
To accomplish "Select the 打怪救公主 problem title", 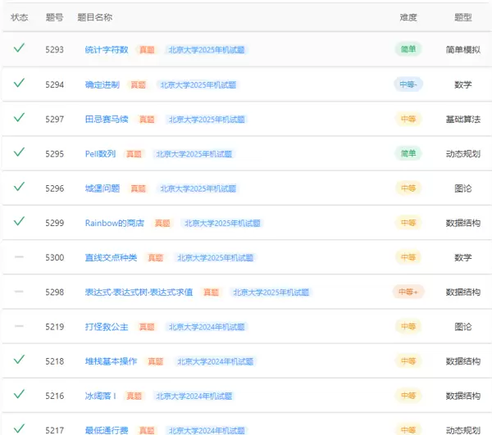I will (107, 327).
